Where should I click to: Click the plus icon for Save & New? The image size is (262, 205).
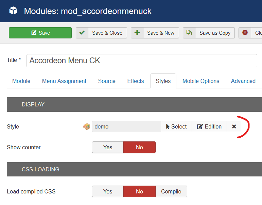[137, 33]
